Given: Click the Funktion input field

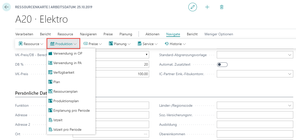Looking at the screenshot, I should [x=122, y=105].
